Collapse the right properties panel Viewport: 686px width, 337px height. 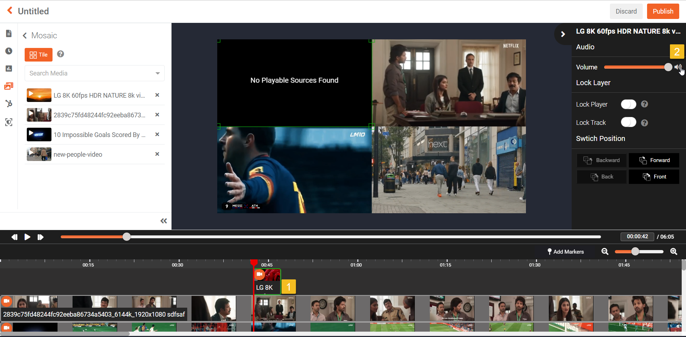pos(563,34)
